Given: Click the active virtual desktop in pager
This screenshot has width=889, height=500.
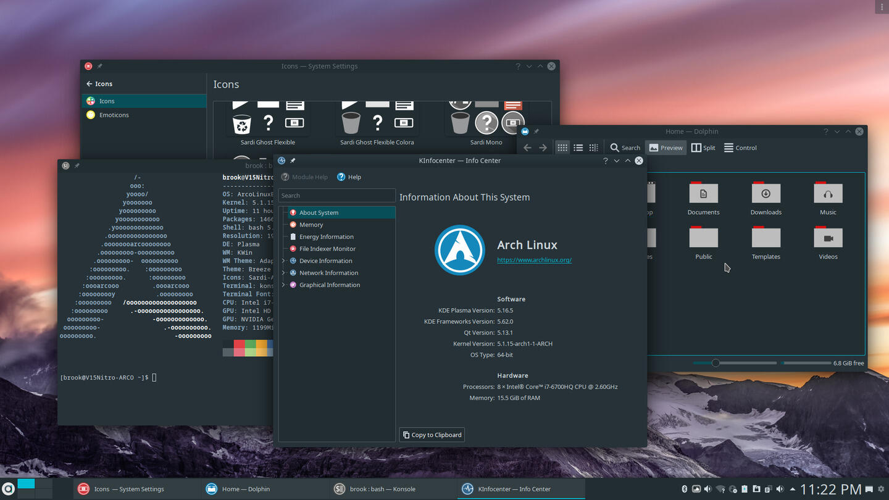Looking at the screenshot, I should (x=26, y=484).
